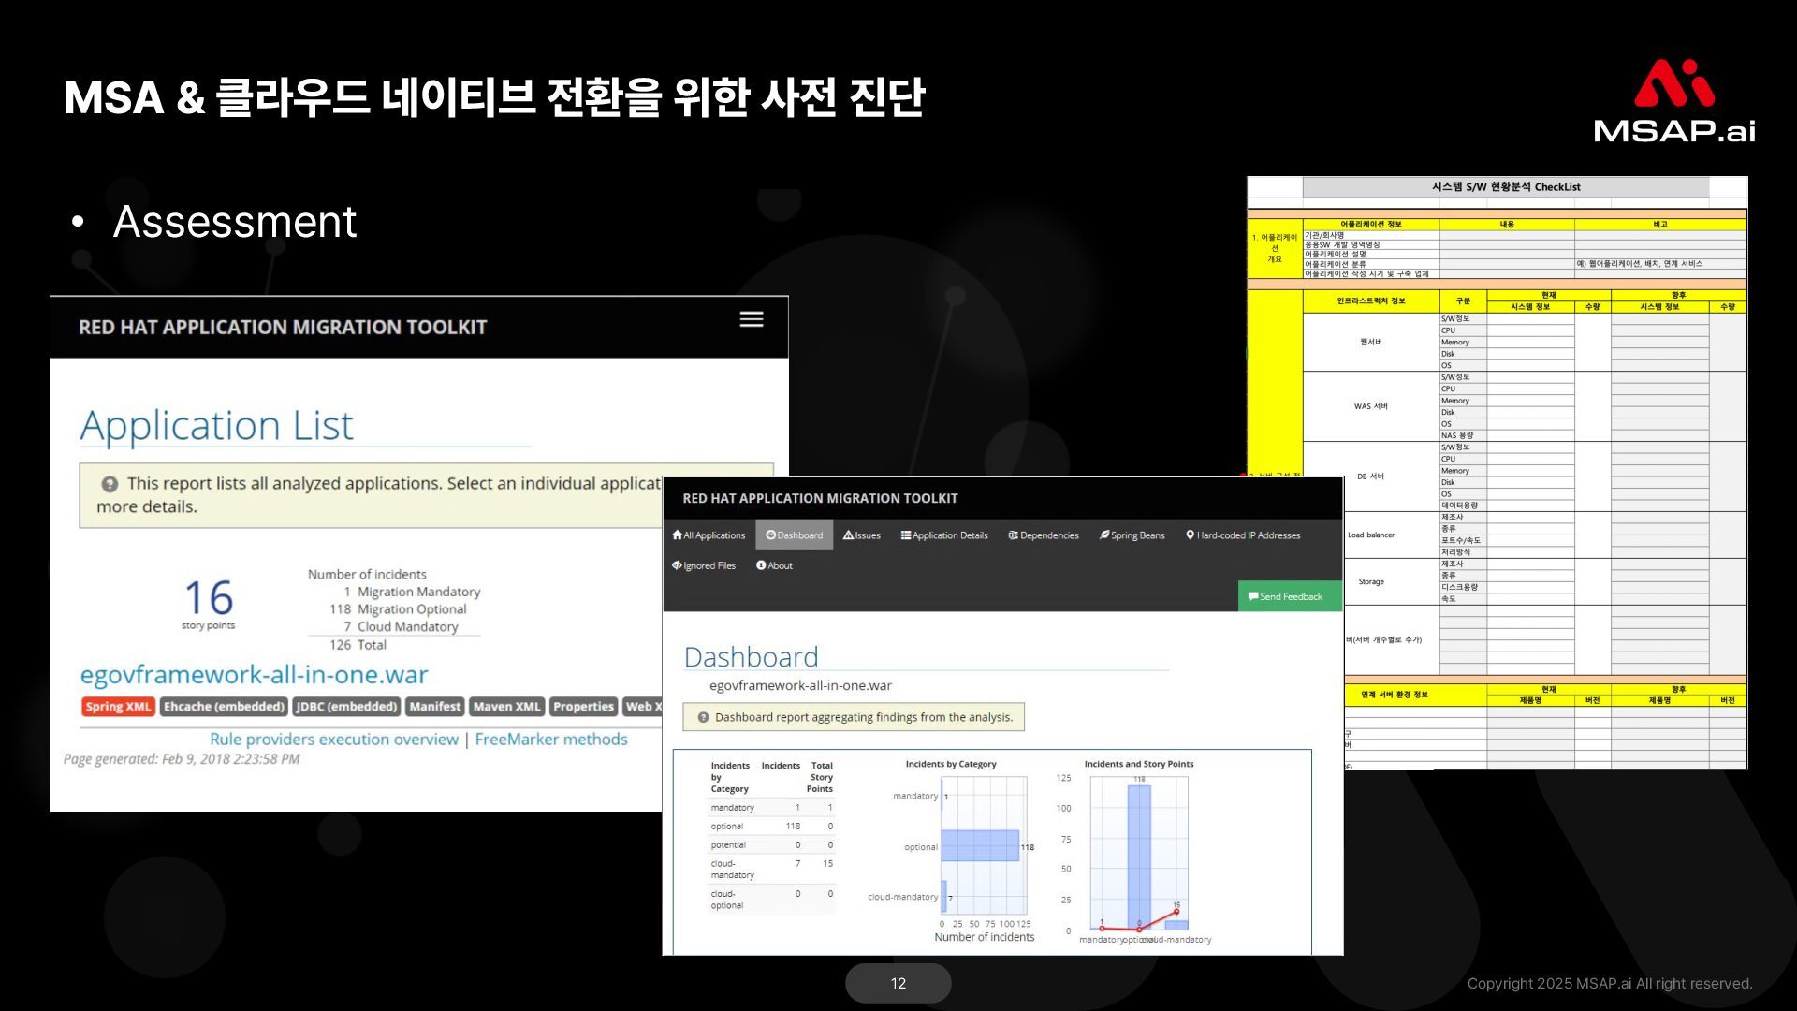Click the 'DB 서버' cell in checklist
This screenshot has height=1011, width=1797.
(x=1370, y=476)
